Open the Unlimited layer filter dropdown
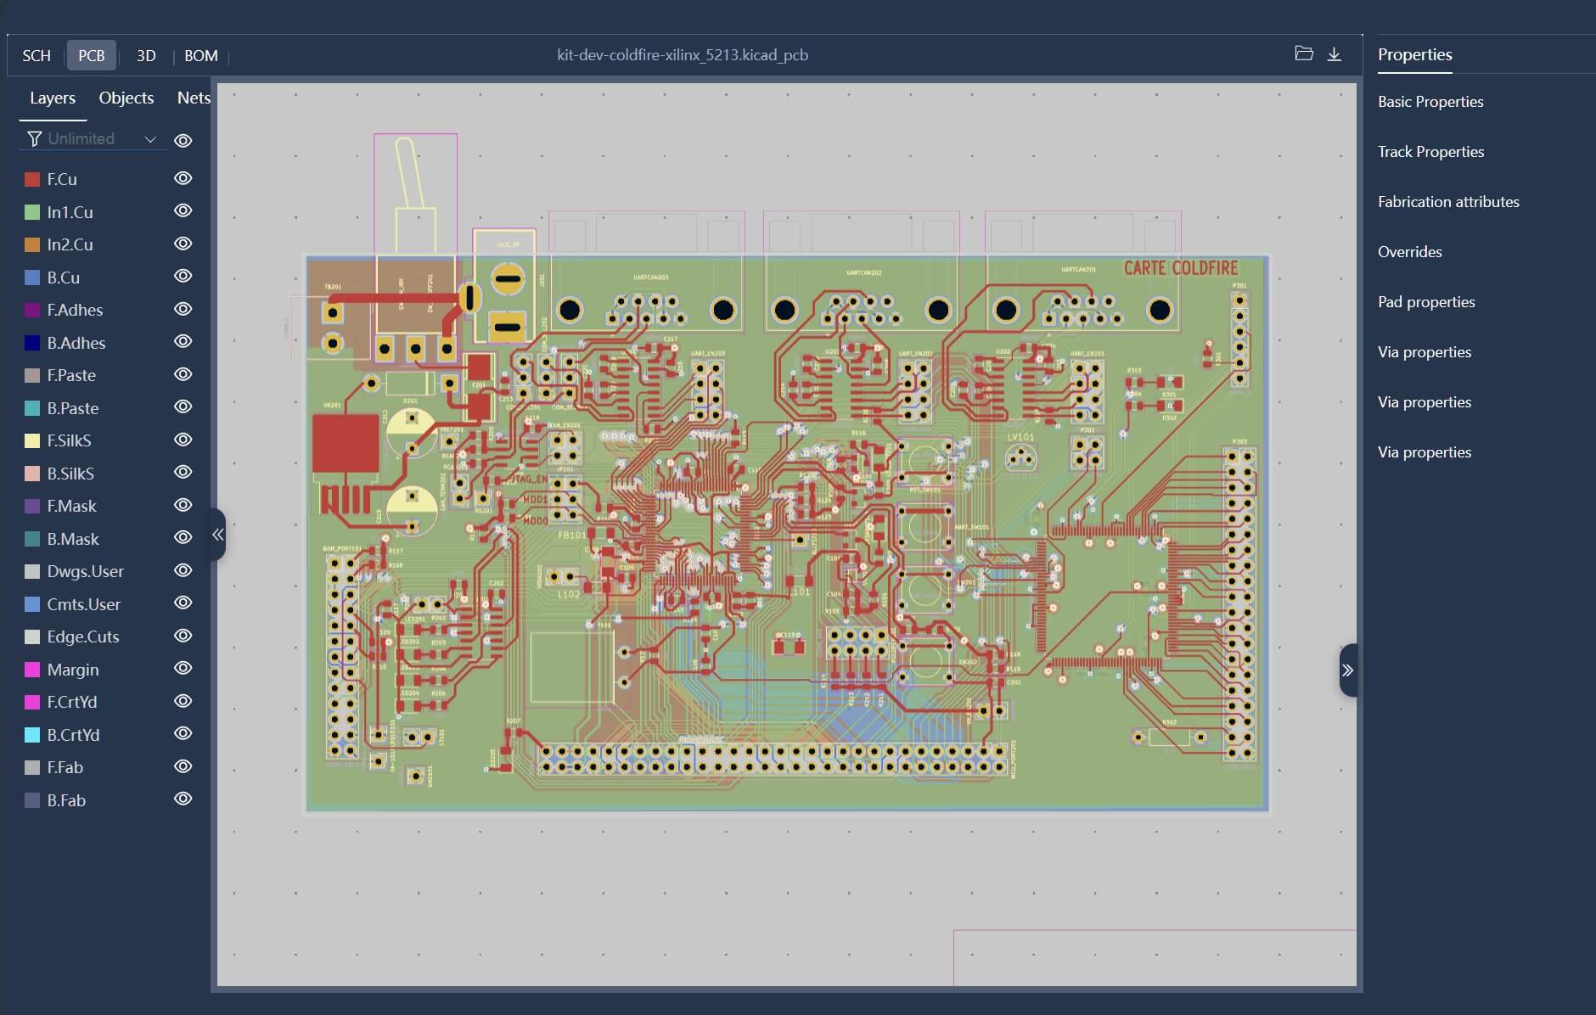Screen dimensions: 1596x1015 tap(150, 139)
